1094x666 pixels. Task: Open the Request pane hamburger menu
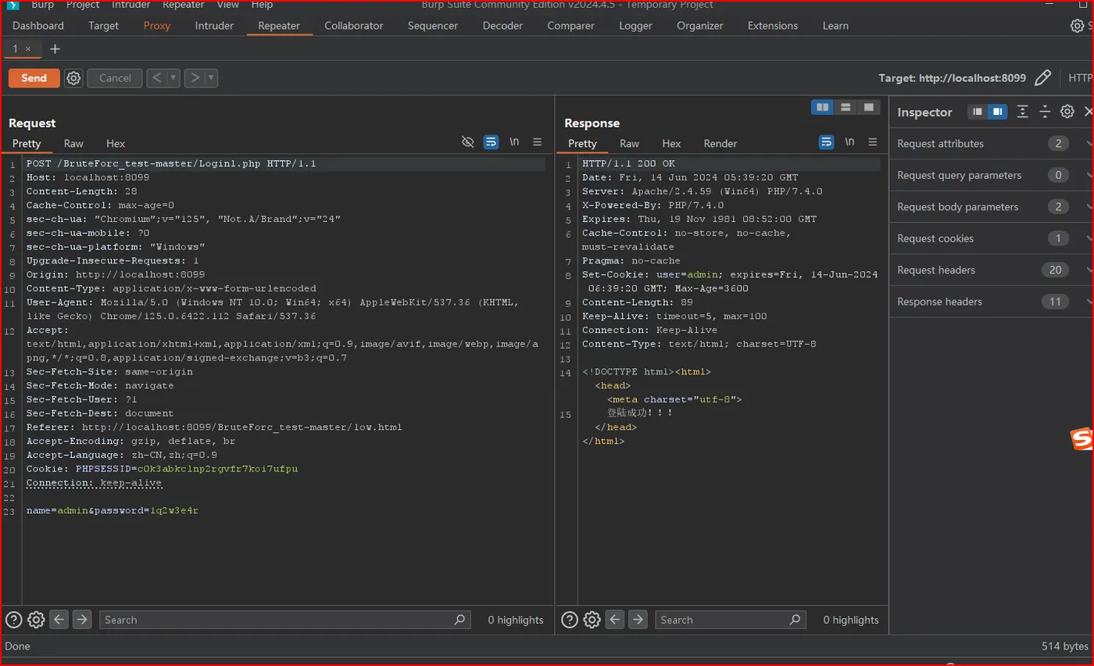[x=538, y=142]
